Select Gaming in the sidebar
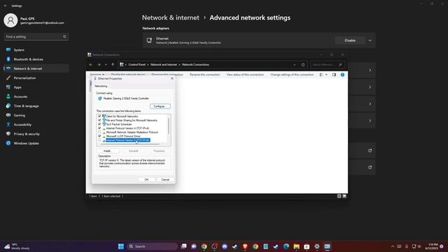Viewport: 448px width, 252px height. tap(20, 115)
